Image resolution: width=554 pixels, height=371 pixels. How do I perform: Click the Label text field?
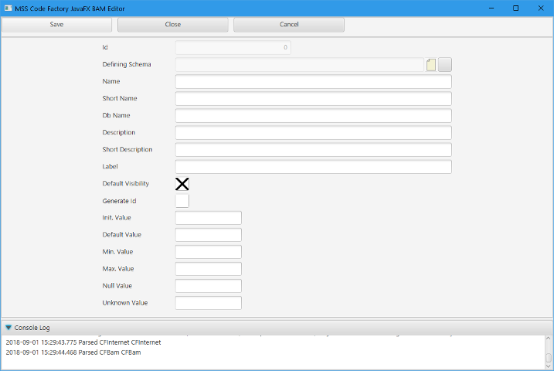click(x=313, y=167)
